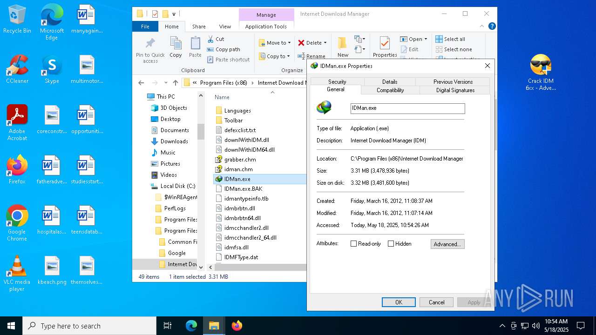Image resolution: width=596 pixels, height=335 pixels.
Task: Click Properties ribbon icon
Action: [385, 47]
